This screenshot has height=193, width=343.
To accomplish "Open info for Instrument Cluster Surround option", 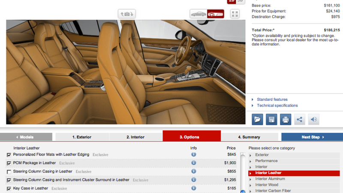I will click(194, 180).
